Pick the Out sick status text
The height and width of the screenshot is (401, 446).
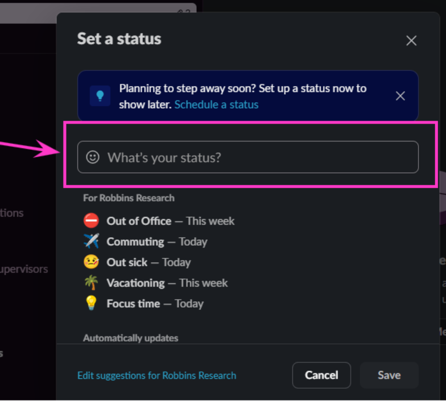[127, 262]
